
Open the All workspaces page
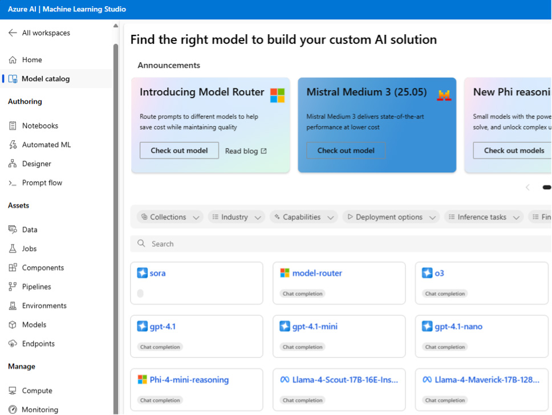[x=46, y=32]
